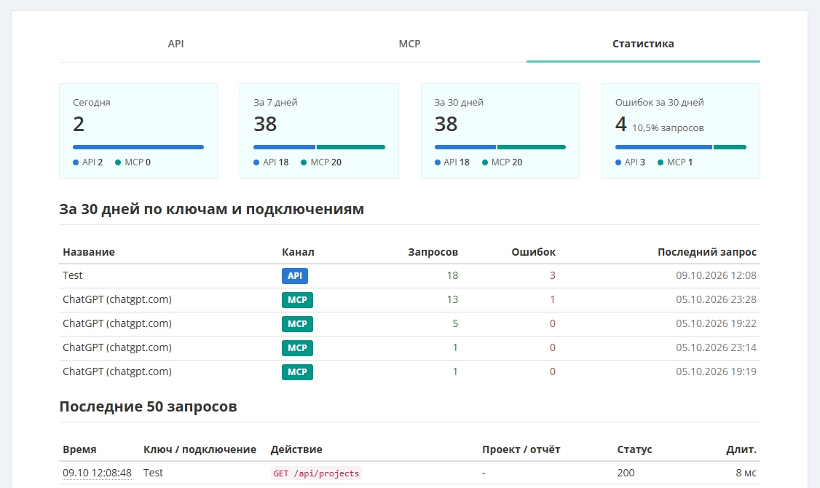820x488 pixels.
Task: Click the За 7 дней value 38
Action: [265, 125]
